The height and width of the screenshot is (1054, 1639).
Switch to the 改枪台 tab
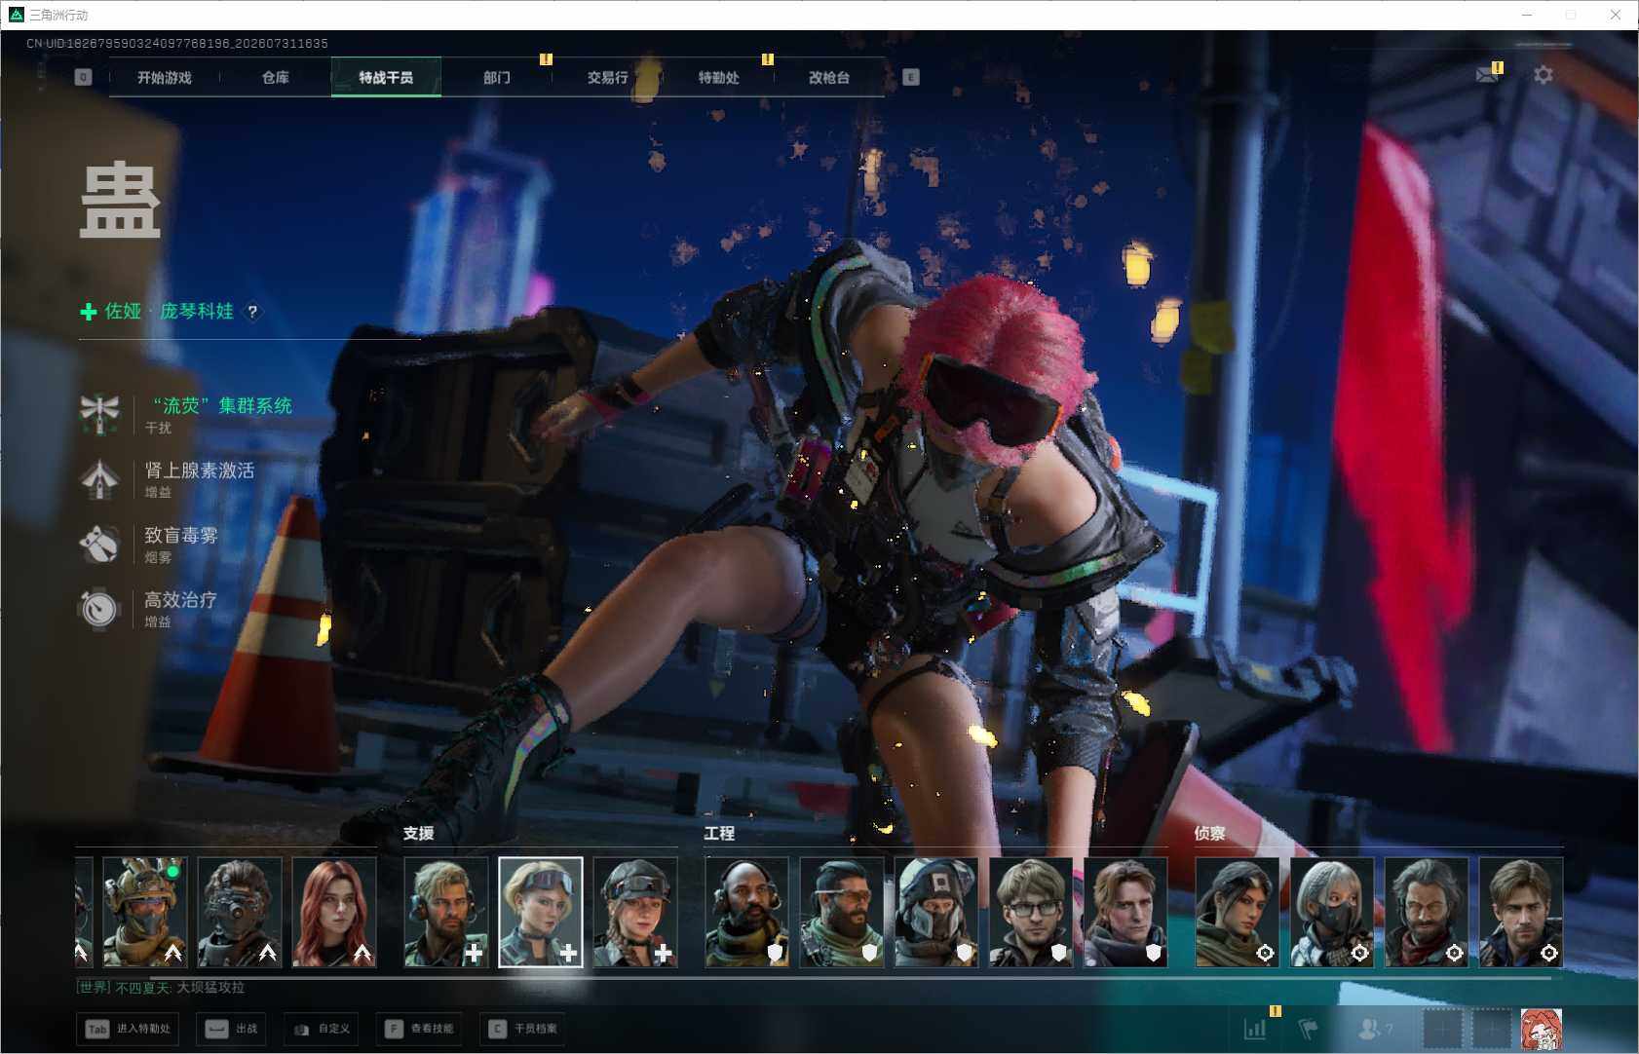pyautogui.click(x=829, y=78)
